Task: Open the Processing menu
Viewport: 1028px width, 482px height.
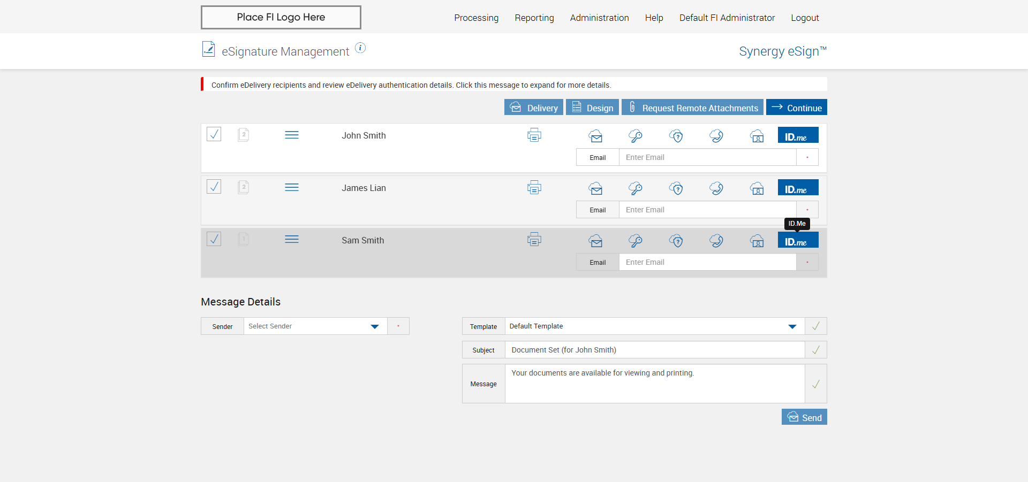Action: [x=476, y=18]
